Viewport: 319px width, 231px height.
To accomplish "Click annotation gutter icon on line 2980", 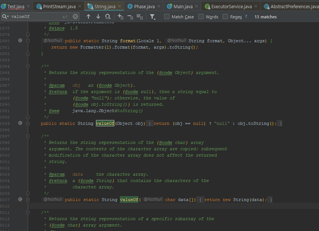I will (20, 40).
